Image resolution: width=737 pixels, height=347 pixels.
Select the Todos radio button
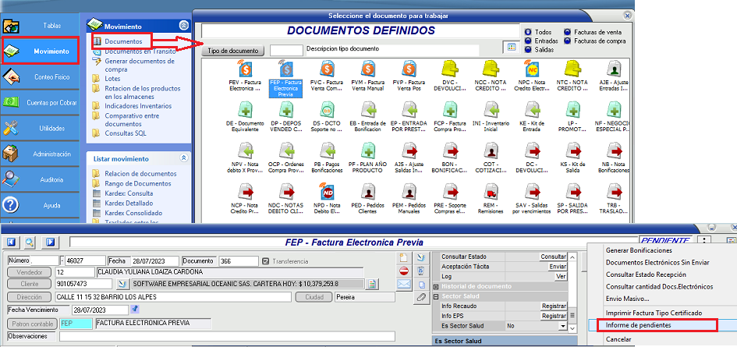(529, 32)
